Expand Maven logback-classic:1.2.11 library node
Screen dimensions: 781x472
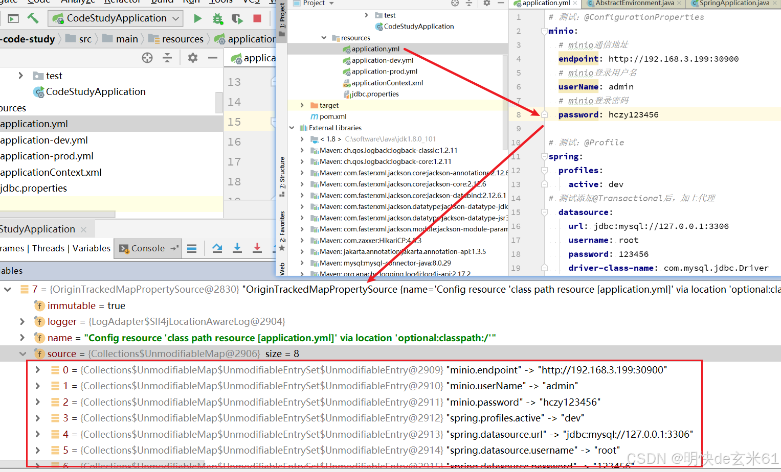(x=302, y=150)
